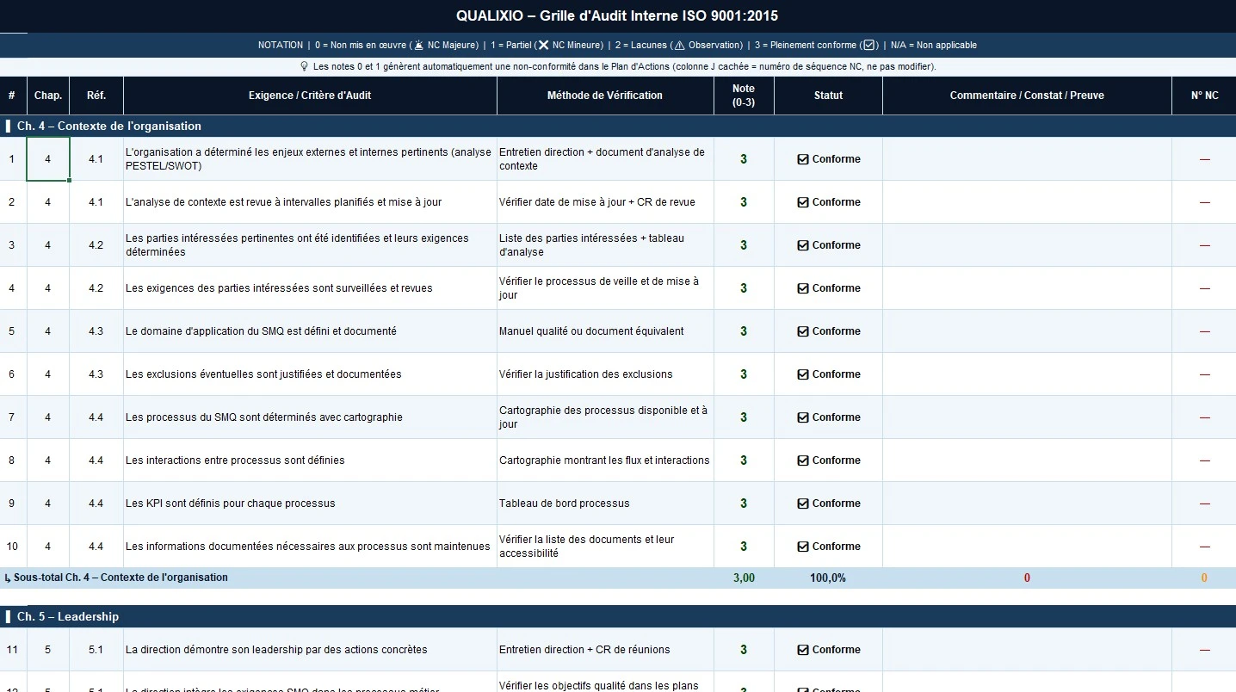Select 'exigences des parties intéressées sont surveillées' cell
Screen dimensions: 1236x692
(310, 288)
